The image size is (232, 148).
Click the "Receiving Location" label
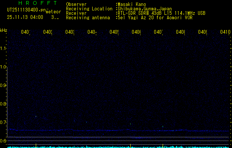click(x=89, y=9)
